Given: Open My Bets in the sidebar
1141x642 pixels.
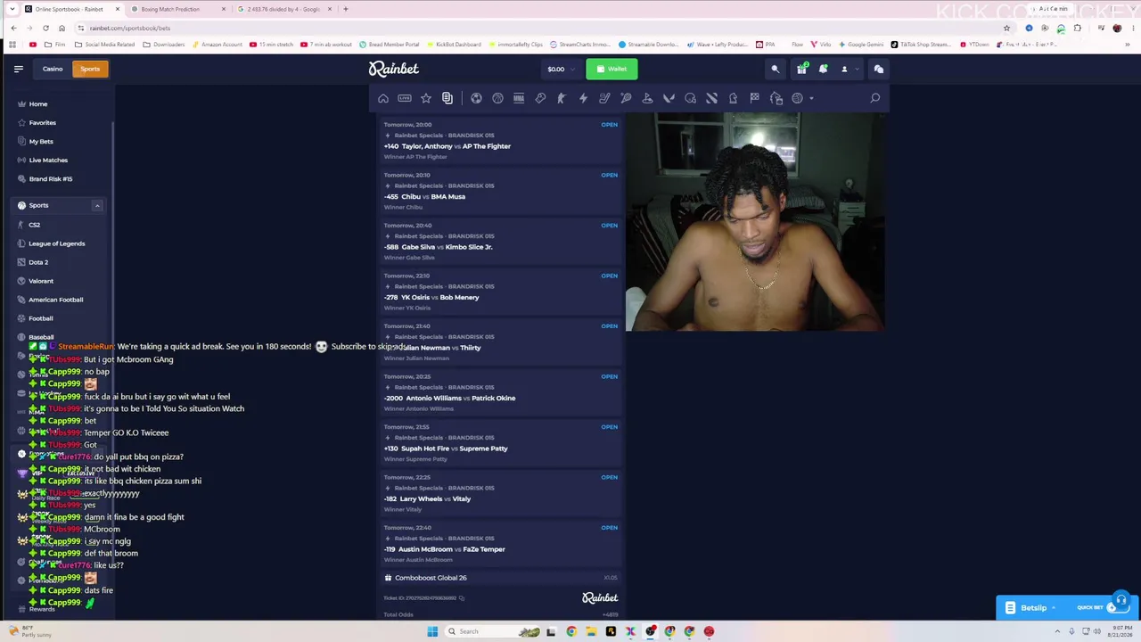Looking at the screenshot, I should click(x=41, y=141).
